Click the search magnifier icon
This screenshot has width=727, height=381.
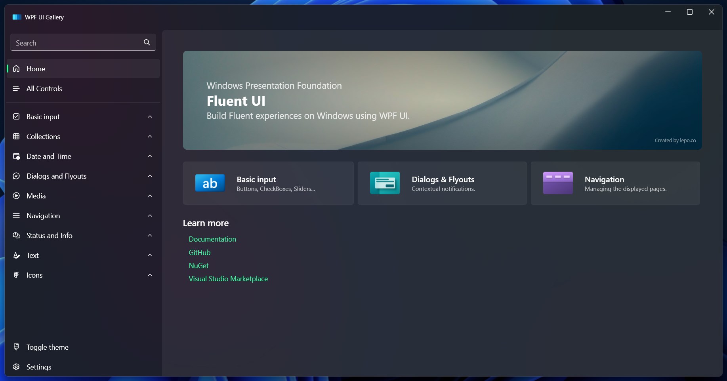point(147,42)
